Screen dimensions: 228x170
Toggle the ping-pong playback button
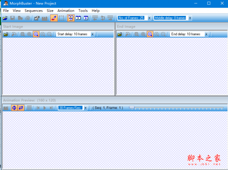tap(21, 108)
